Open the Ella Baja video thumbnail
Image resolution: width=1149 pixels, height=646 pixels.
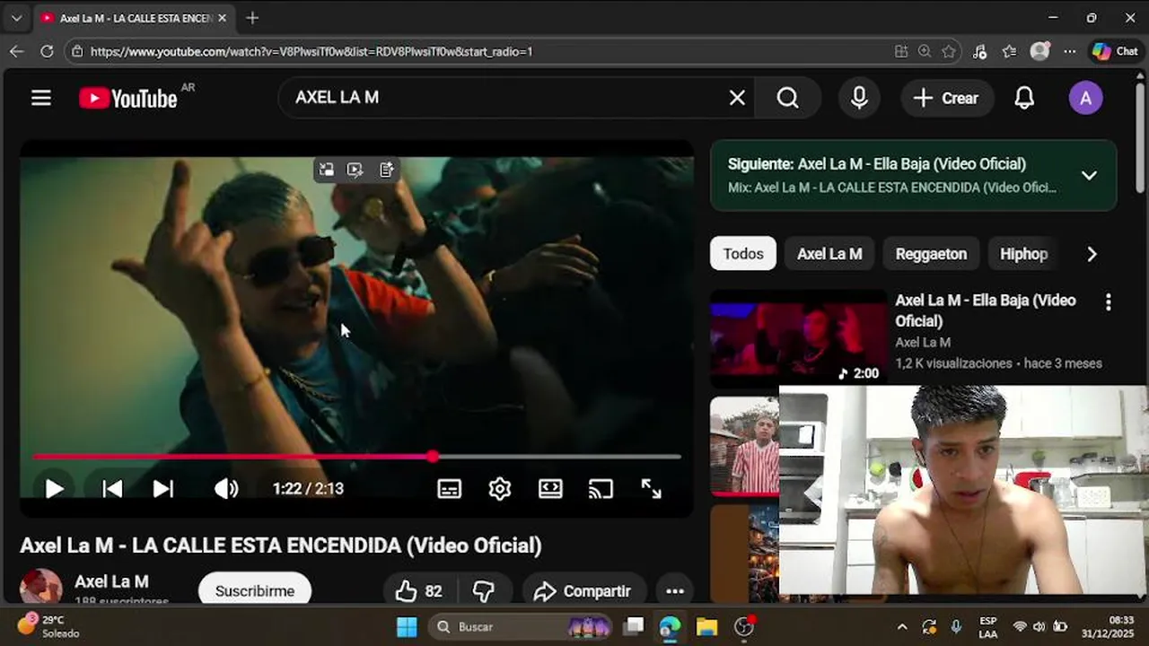pyautogui.click(x=798, y=340)
